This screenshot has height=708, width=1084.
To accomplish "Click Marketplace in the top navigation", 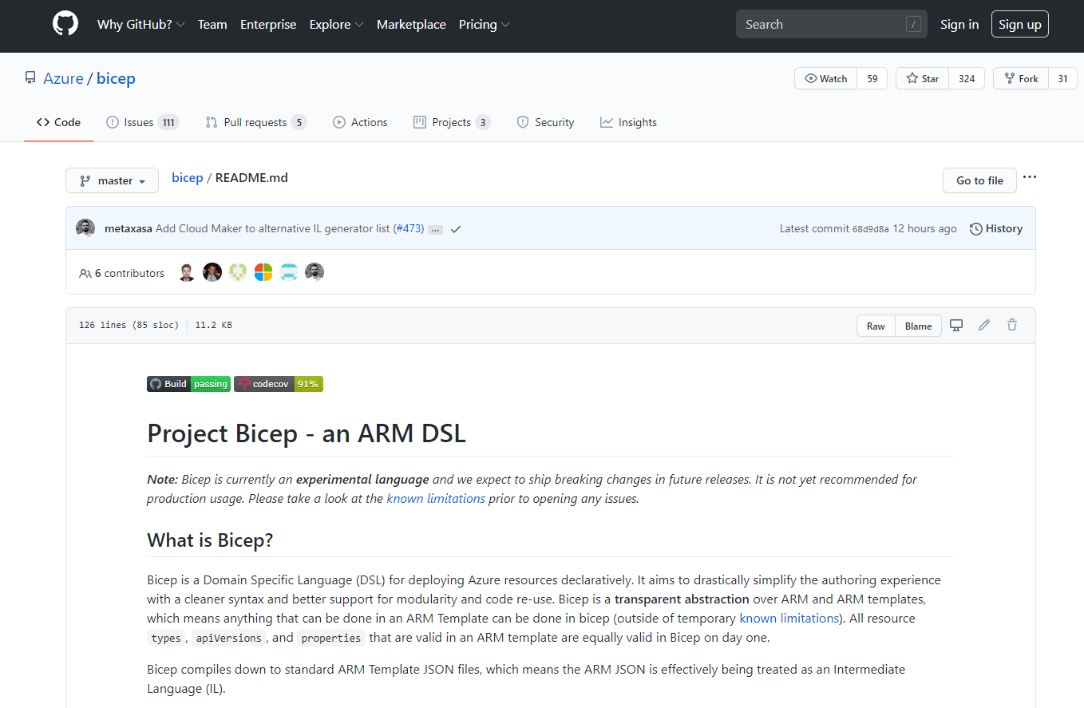I will click(x=411, y=25).
